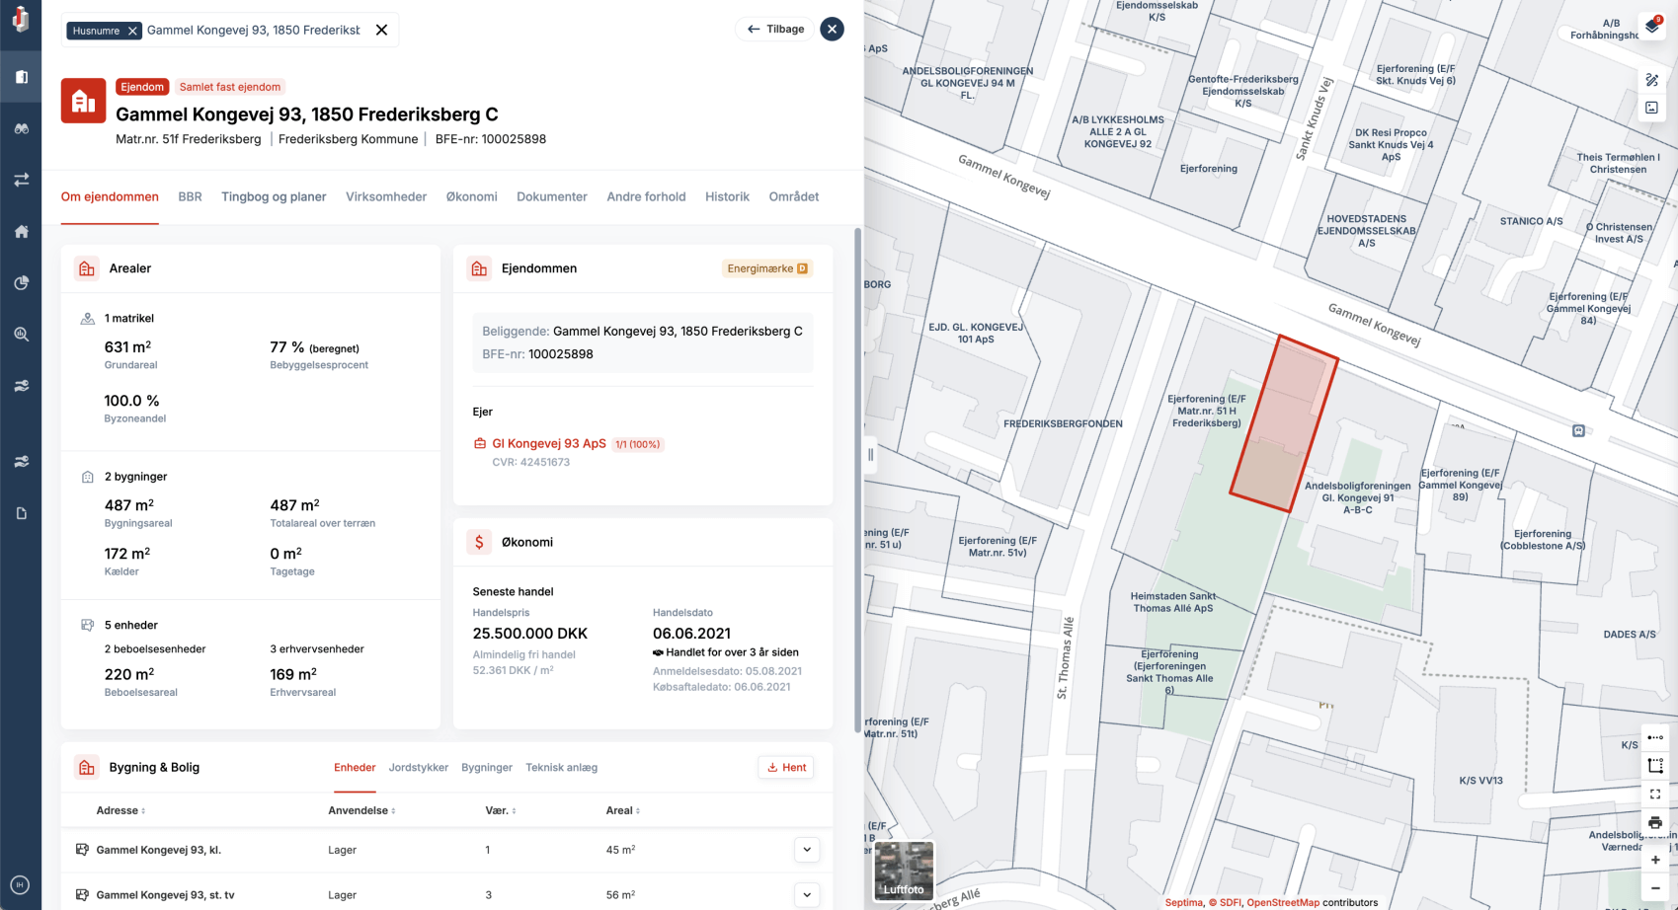Open the binoculars icon in sidebar
The image size is (1678, 910).
21,128
